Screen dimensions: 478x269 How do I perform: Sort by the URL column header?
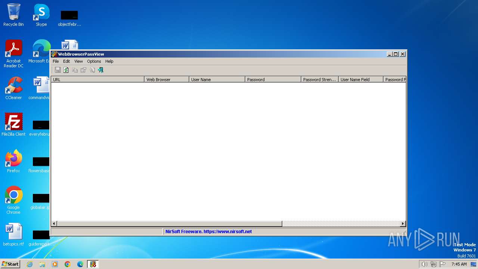coord(97,80)
